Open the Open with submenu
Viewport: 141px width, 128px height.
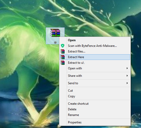95,68
